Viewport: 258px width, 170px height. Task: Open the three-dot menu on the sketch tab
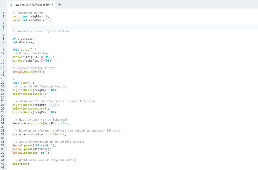tap(52, 5)
